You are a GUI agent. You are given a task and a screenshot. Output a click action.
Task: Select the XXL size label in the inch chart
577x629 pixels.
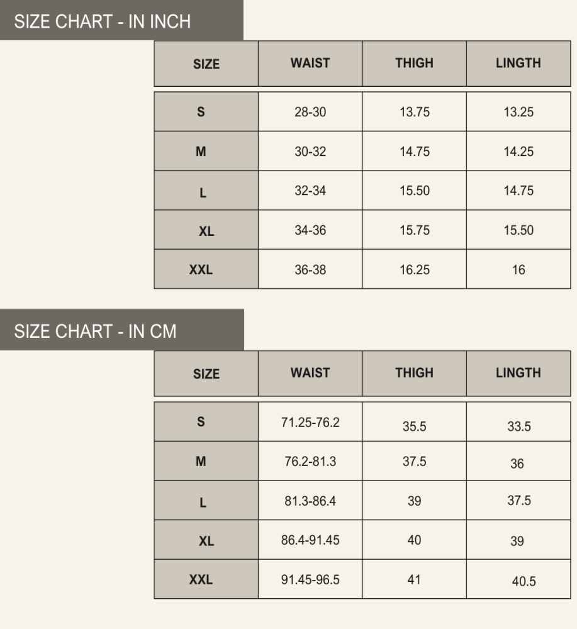coord(201,270)
